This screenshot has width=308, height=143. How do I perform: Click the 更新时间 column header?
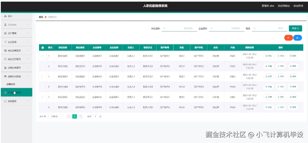[x=249, y=47]
